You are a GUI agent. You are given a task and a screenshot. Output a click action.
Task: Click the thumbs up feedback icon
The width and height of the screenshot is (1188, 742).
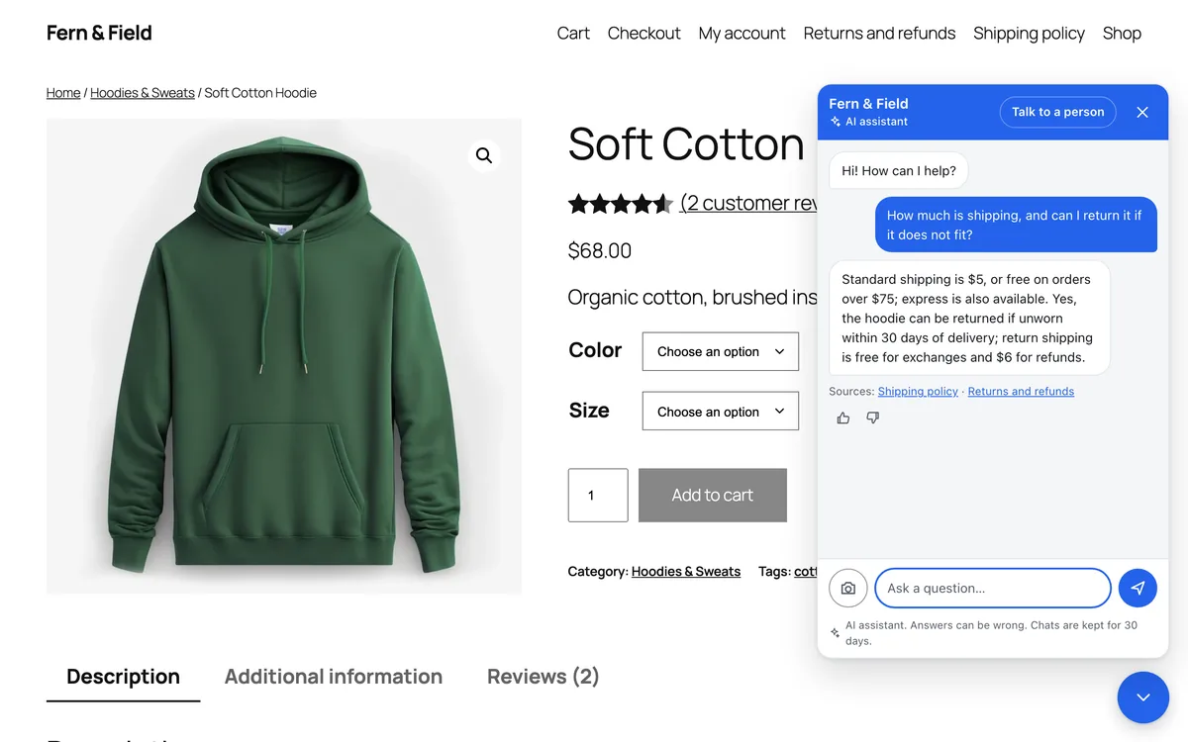click(843, 417)
